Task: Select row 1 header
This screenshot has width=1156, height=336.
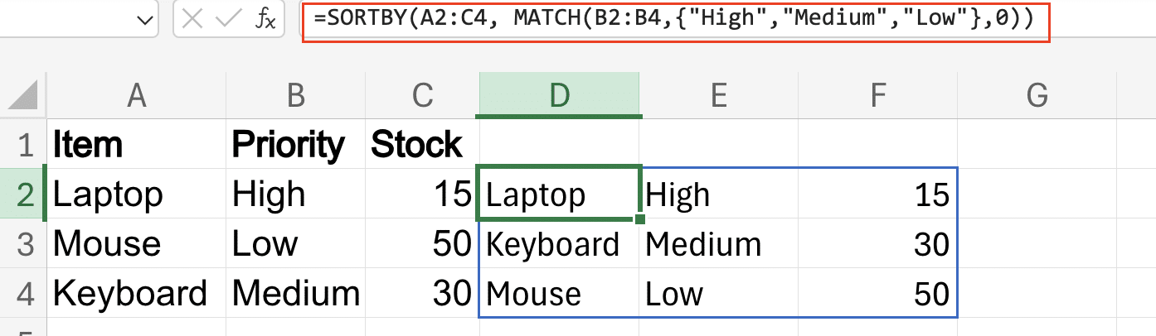Action: click(24, 145)
